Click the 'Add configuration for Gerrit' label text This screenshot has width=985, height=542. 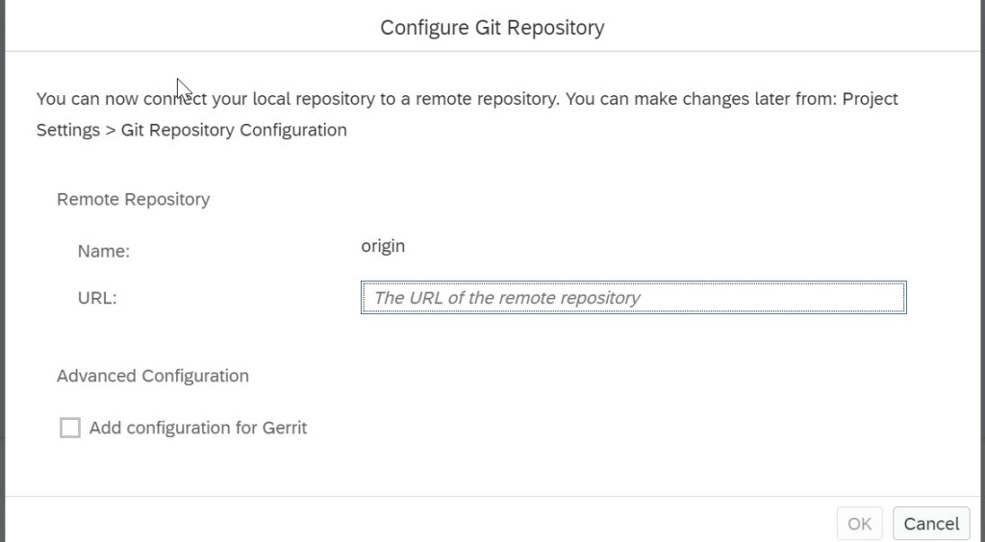pyautogui.click(x=197, y=428)
